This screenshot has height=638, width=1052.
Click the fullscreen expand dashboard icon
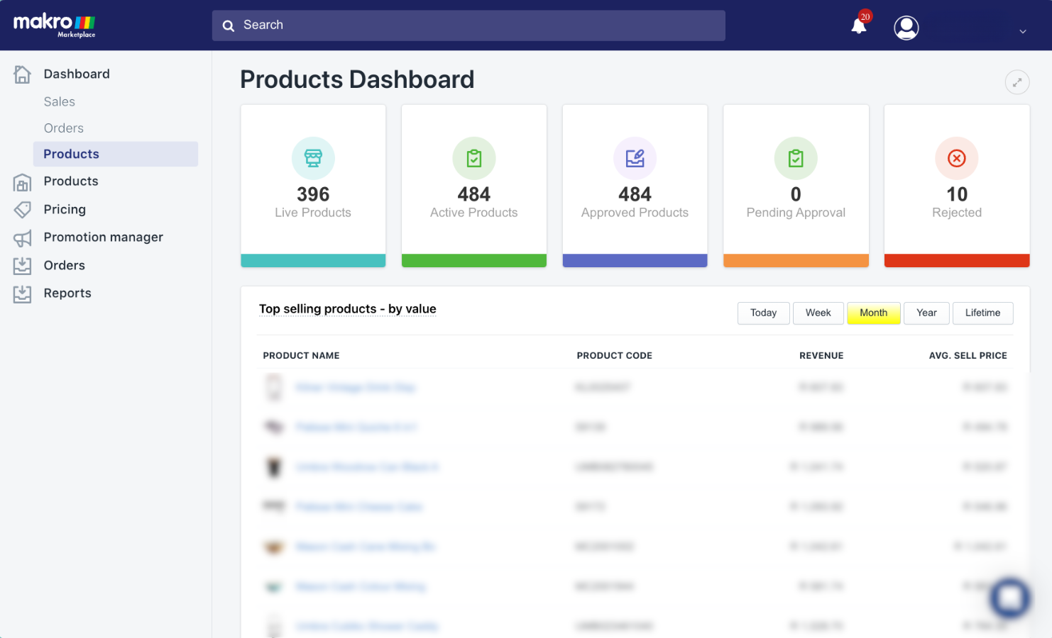click(x=1017, y=82)
